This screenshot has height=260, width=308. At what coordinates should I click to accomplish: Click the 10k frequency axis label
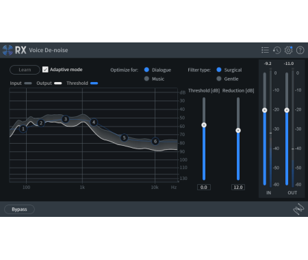pos(155,187)
